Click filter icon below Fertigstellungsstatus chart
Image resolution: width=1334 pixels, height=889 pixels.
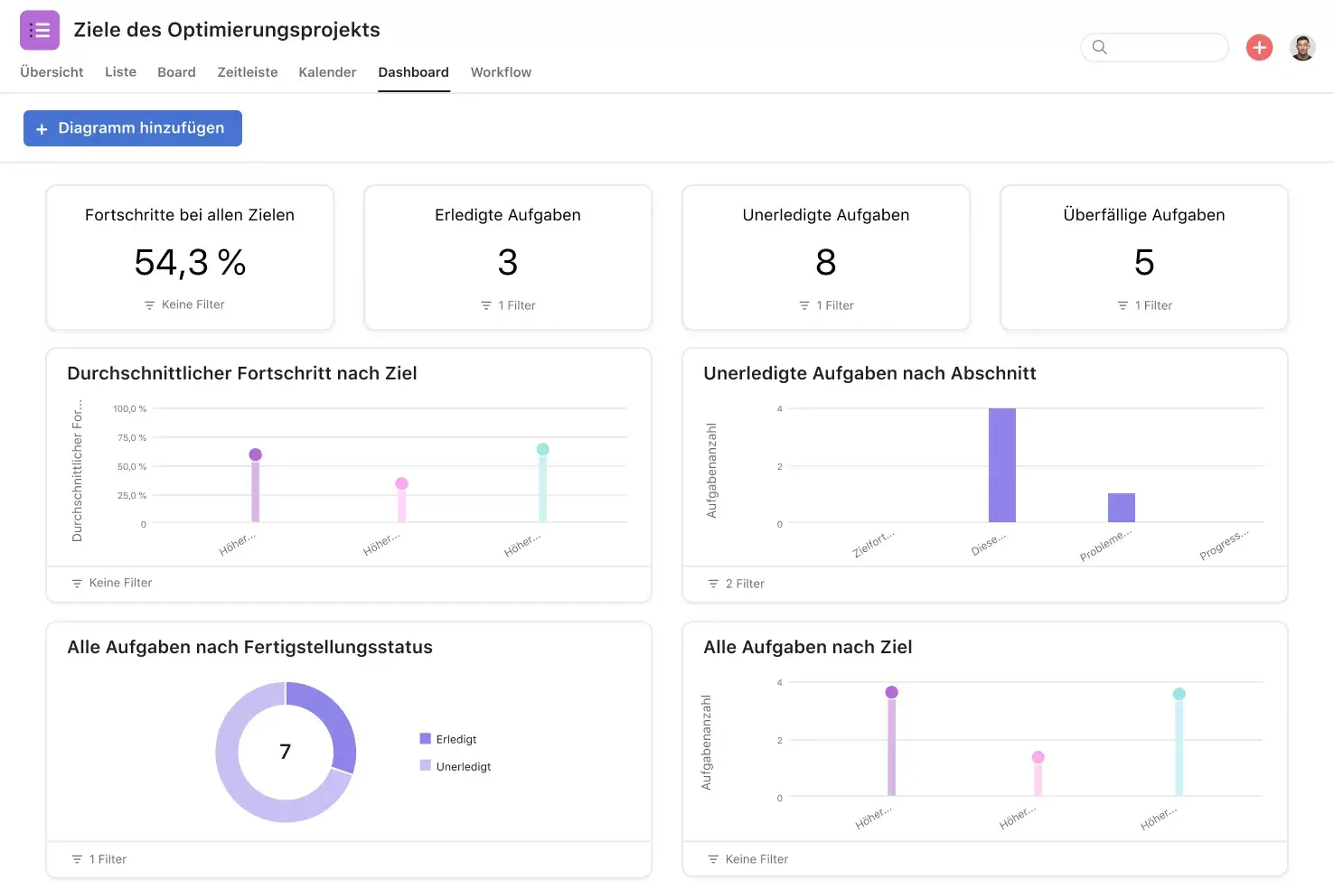(77, 860)
